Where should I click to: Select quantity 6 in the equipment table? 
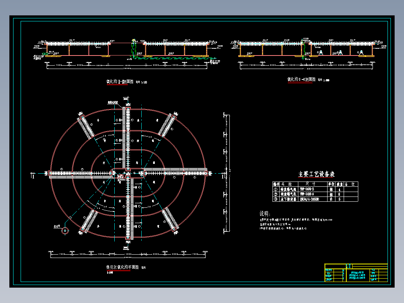click(x=339, y=199)
